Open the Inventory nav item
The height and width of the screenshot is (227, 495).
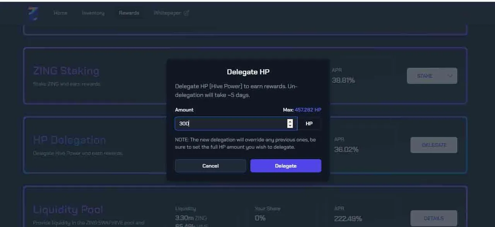pyautogui.click(x=93, y=13)
